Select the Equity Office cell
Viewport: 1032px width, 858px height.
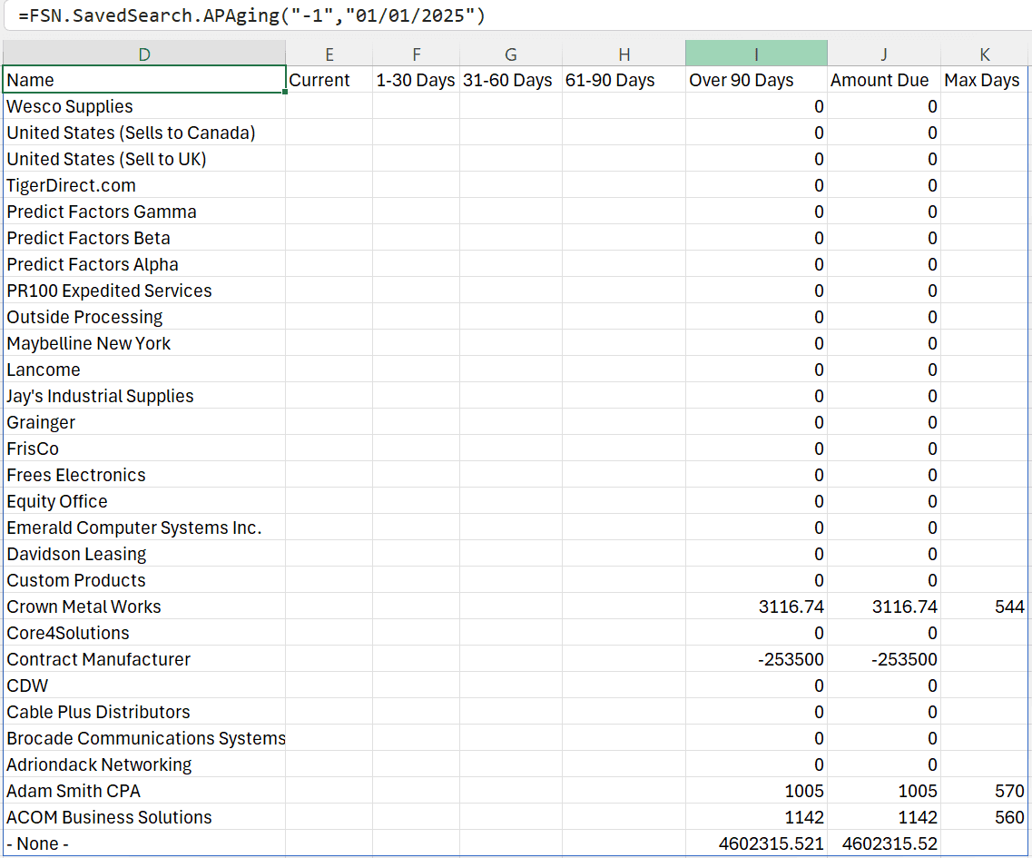click(144, 501)
